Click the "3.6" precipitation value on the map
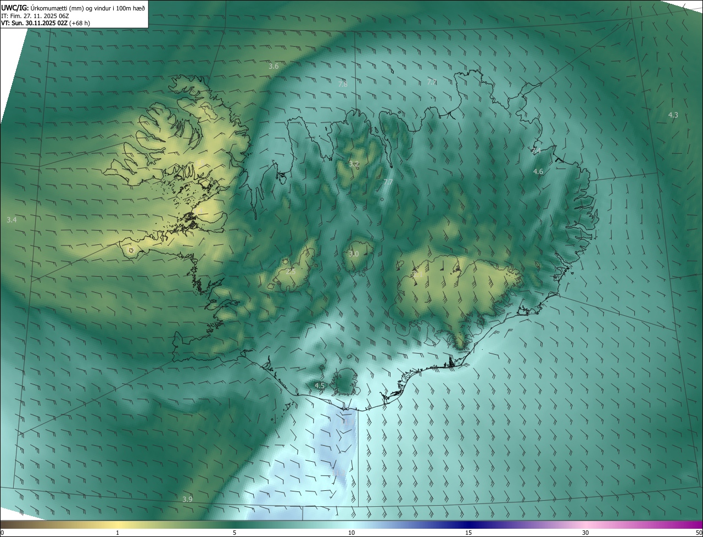703x537 pixels. (274, 66)
